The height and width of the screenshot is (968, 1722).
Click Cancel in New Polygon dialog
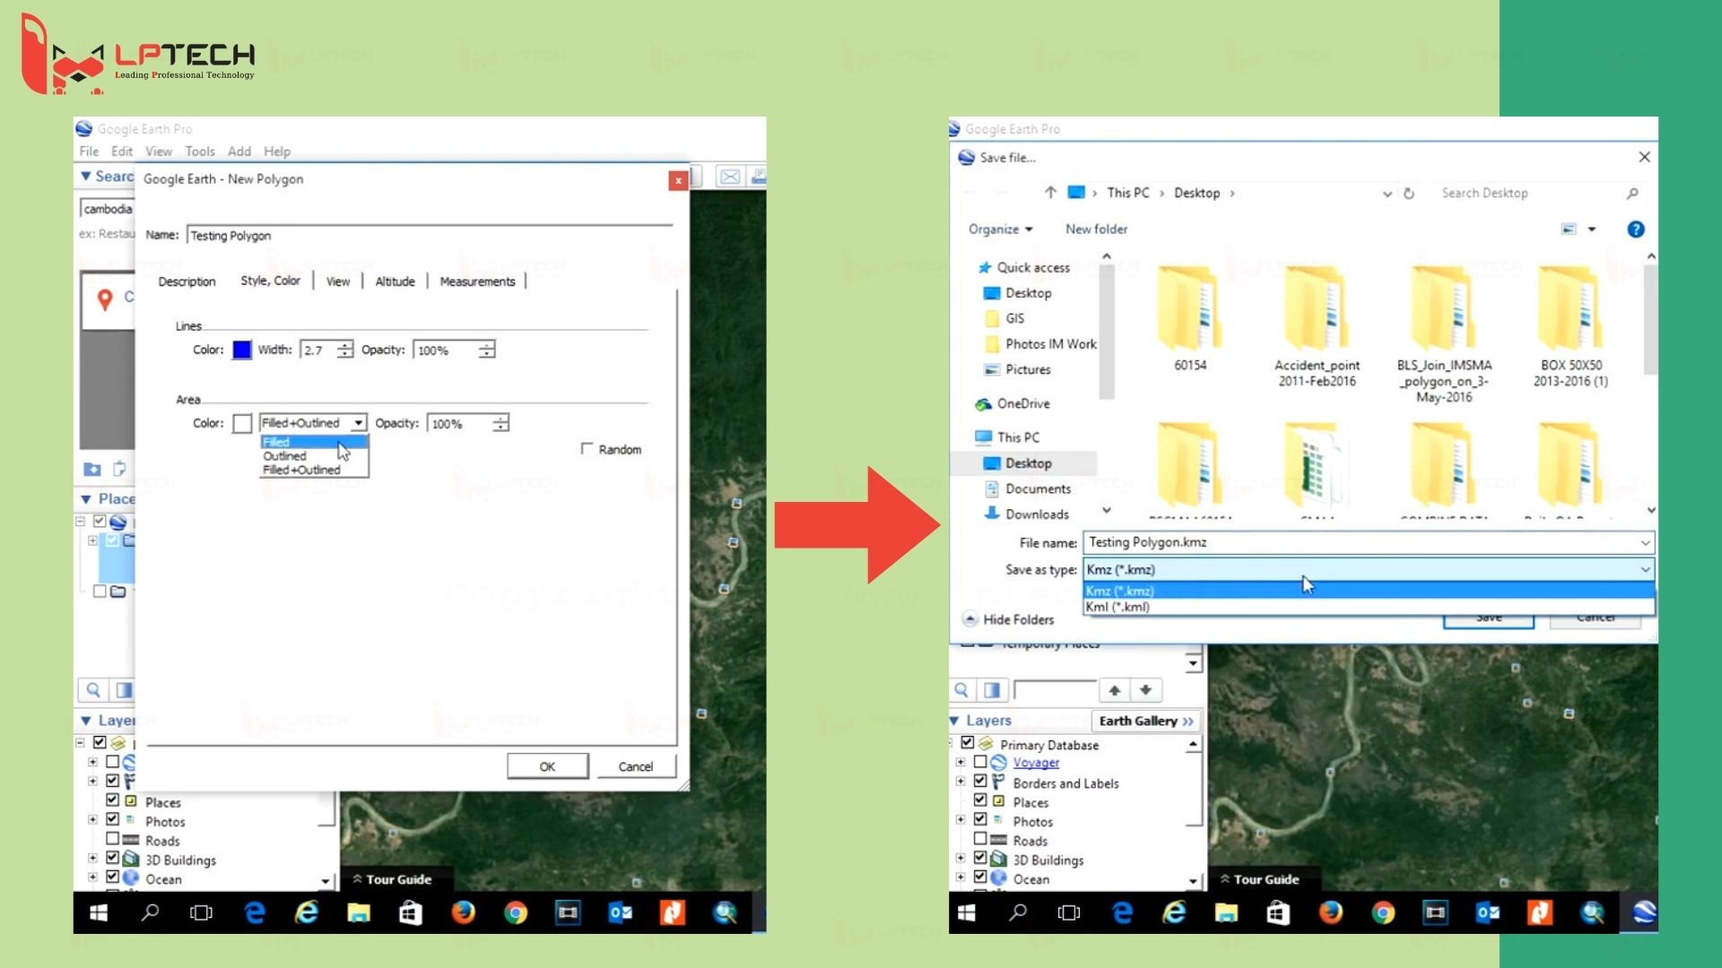click(635, 766)
